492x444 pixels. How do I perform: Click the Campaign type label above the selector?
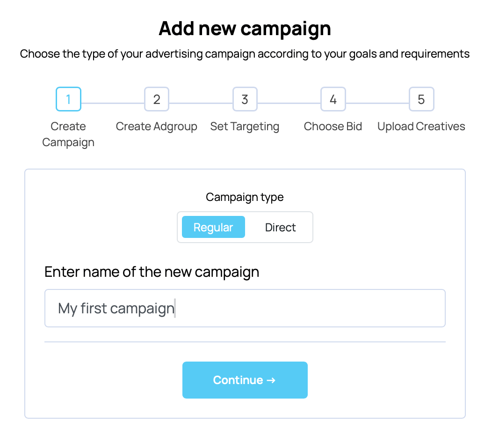click(x=245, y=197)
